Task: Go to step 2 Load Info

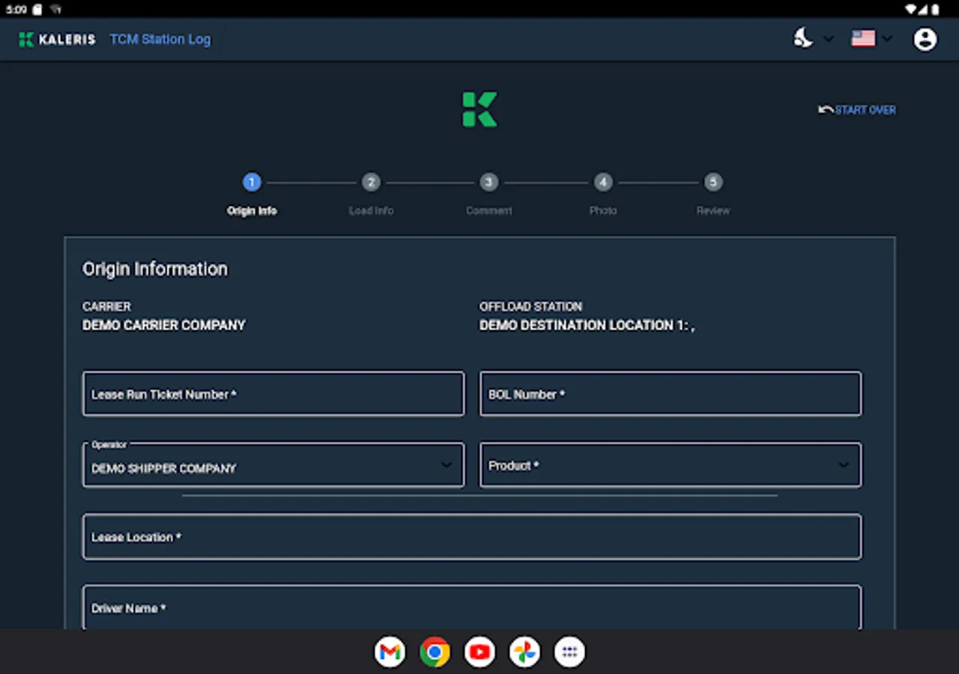Action: [371, 182]
